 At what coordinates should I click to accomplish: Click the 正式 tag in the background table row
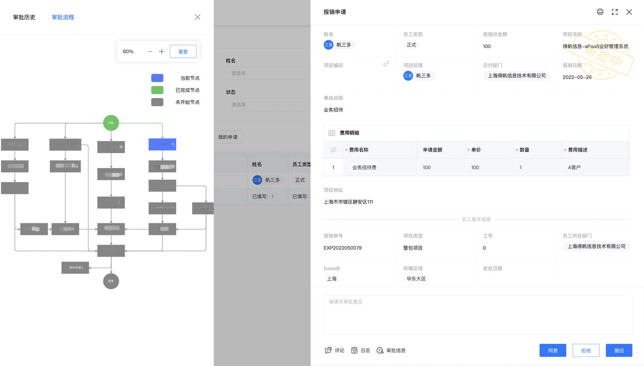[x=300, y=180]
